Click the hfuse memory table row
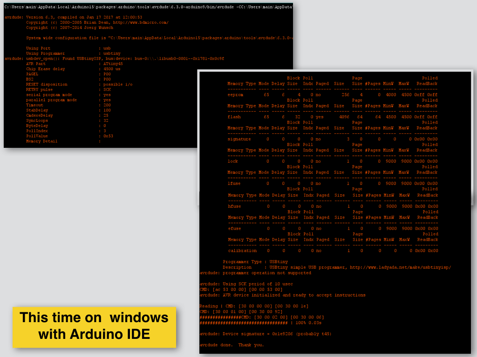 pos(333,206)
